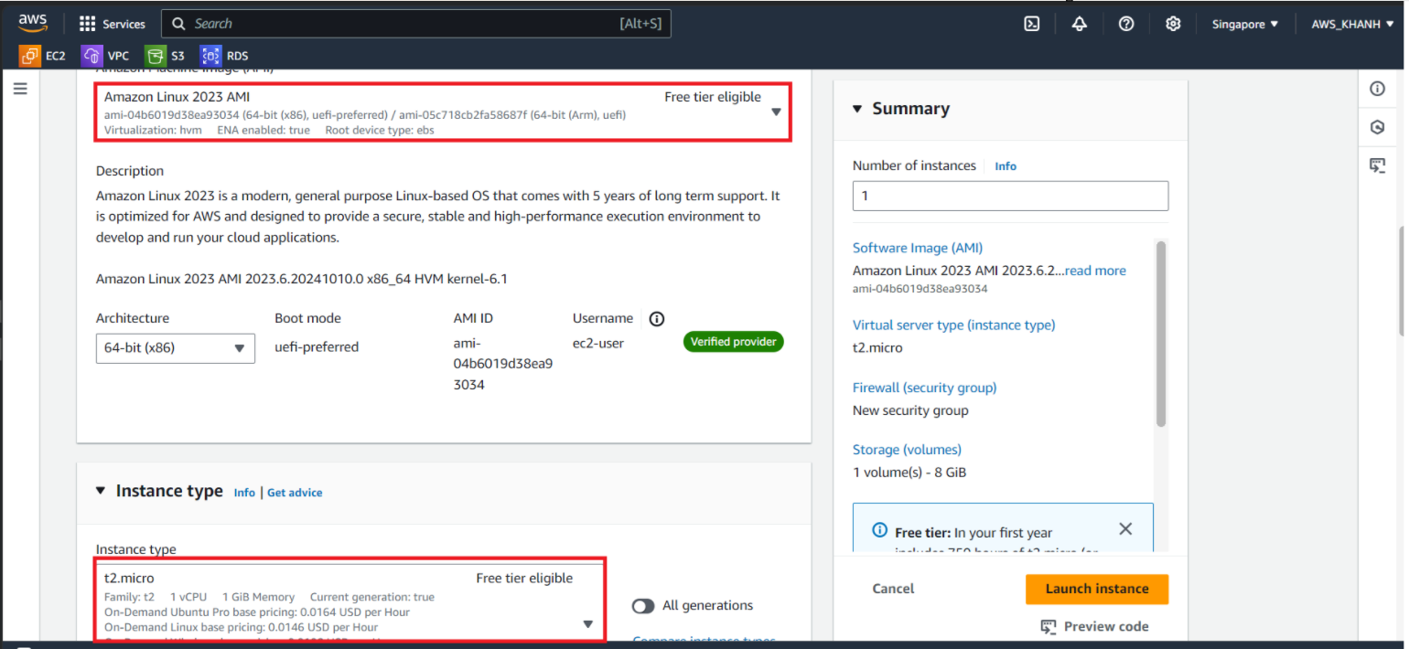Open the hexagon icon on right rail

point(1377,127)
